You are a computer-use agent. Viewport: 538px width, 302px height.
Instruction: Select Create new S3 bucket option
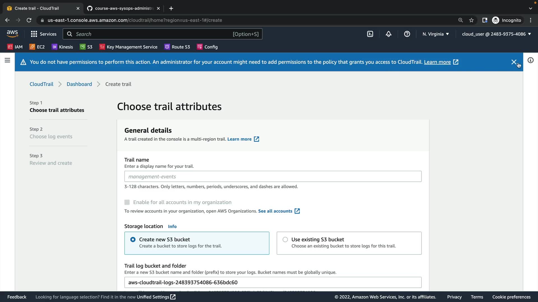[133, 240]
